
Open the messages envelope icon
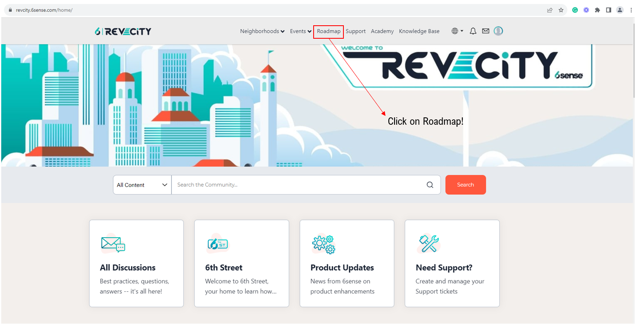[486, 31]
